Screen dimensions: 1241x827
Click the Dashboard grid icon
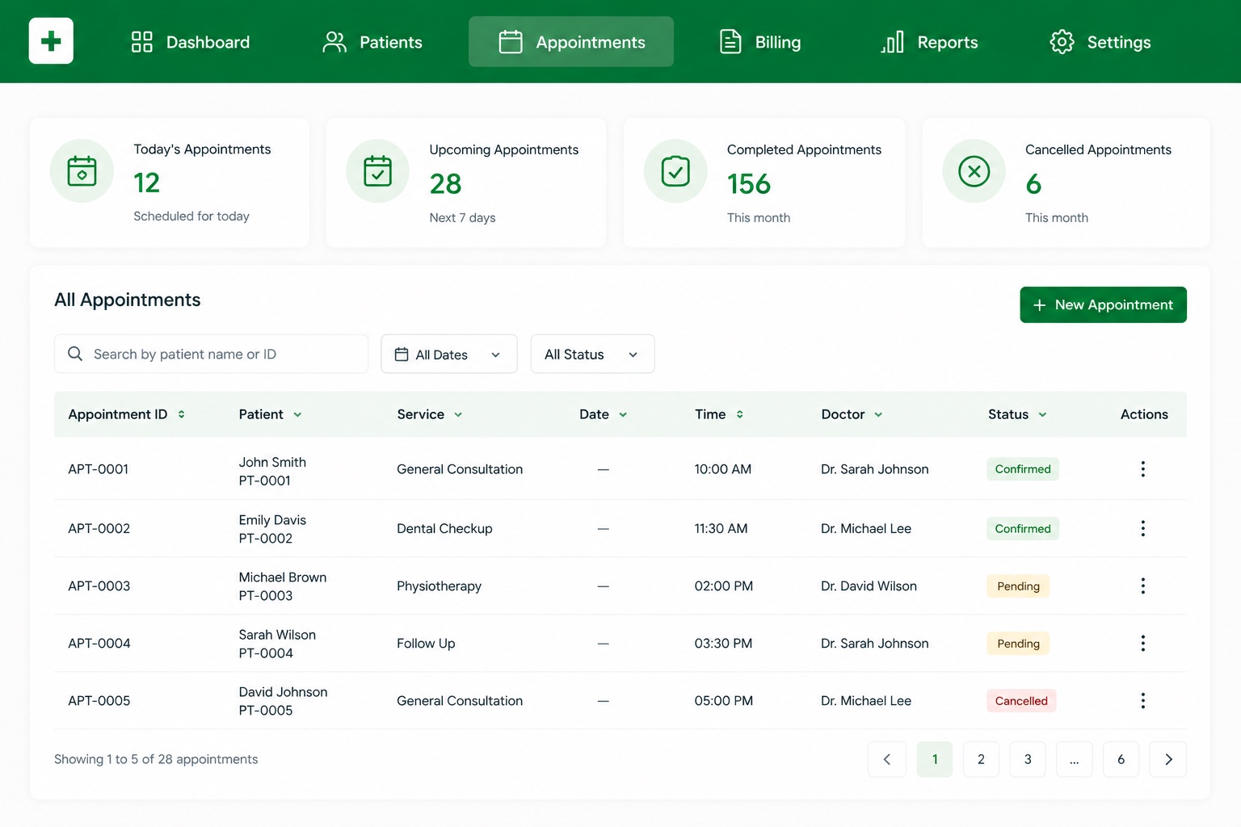point(142,42)
